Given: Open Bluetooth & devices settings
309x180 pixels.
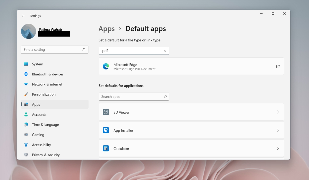Looking at the screenshot, I should (55, 74).
